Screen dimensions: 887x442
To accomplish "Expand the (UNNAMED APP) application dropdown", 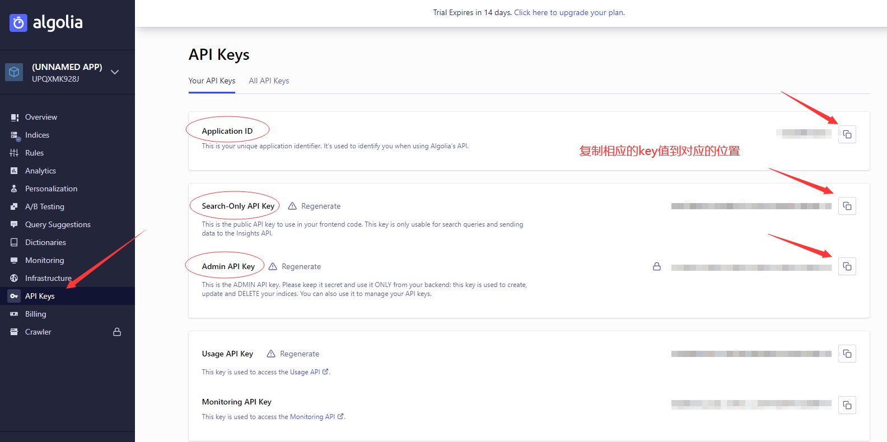I will tap(115, 72).
